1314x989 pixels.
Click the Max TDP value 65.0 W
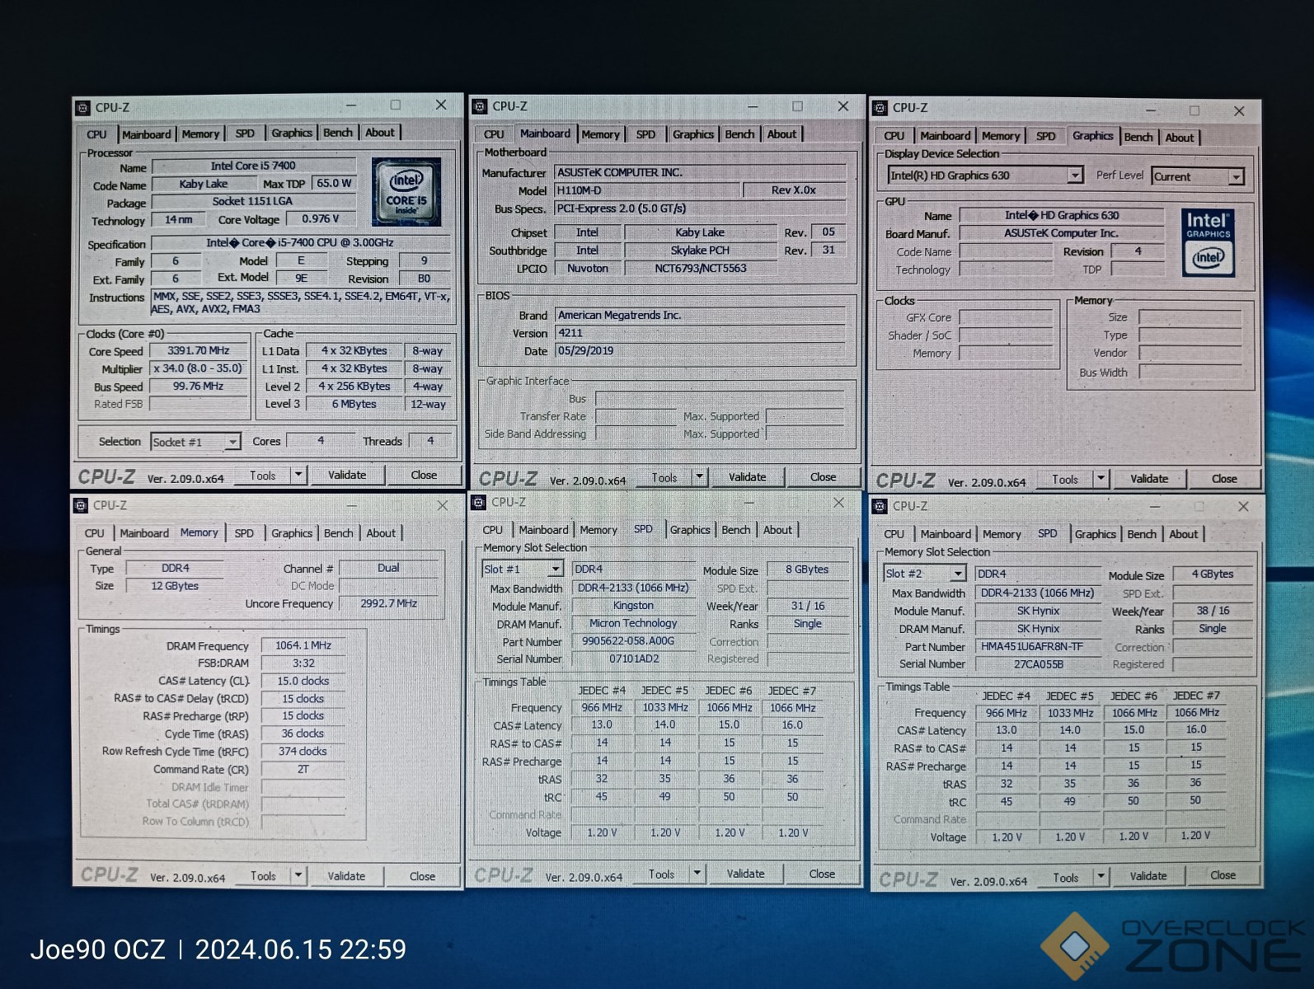[x=334, y=183]
